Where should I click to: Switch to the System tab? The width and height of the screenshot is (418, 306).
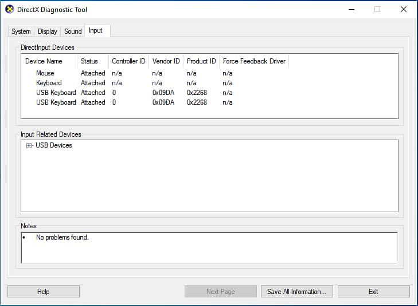point(21,31)
